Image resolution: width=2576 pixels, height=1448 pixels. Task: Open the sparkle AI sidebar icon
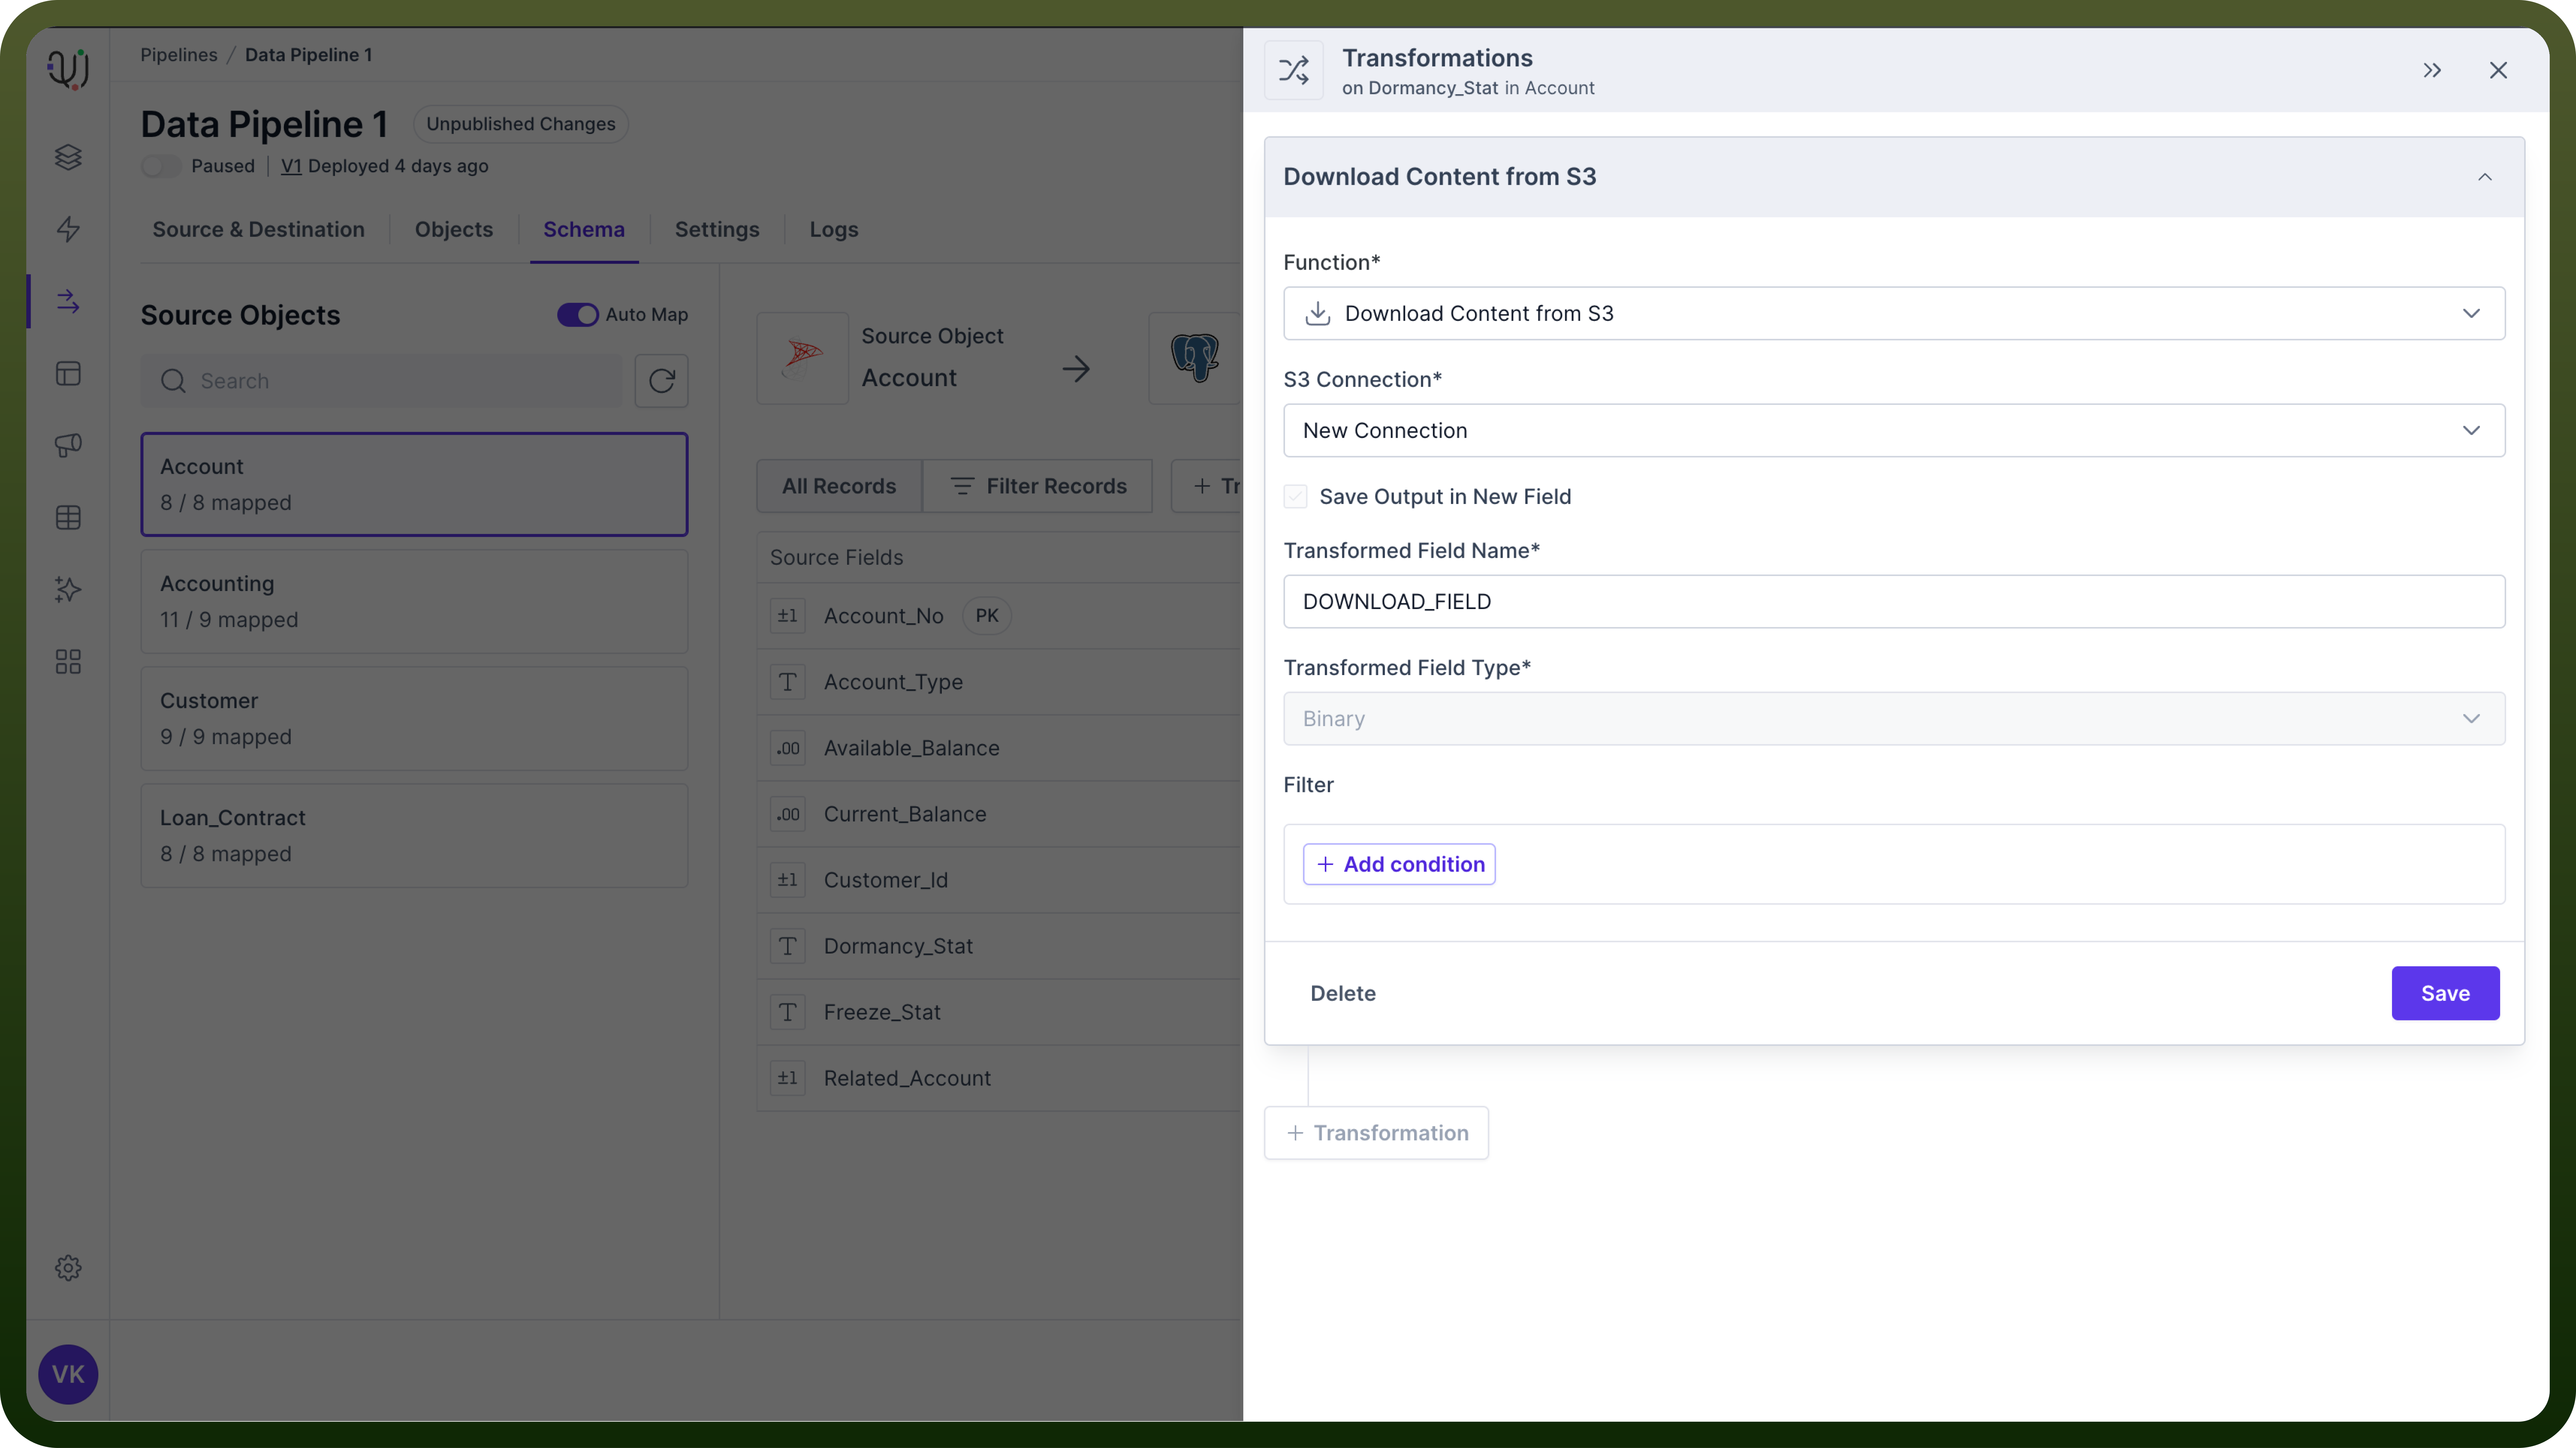[68, 590]
